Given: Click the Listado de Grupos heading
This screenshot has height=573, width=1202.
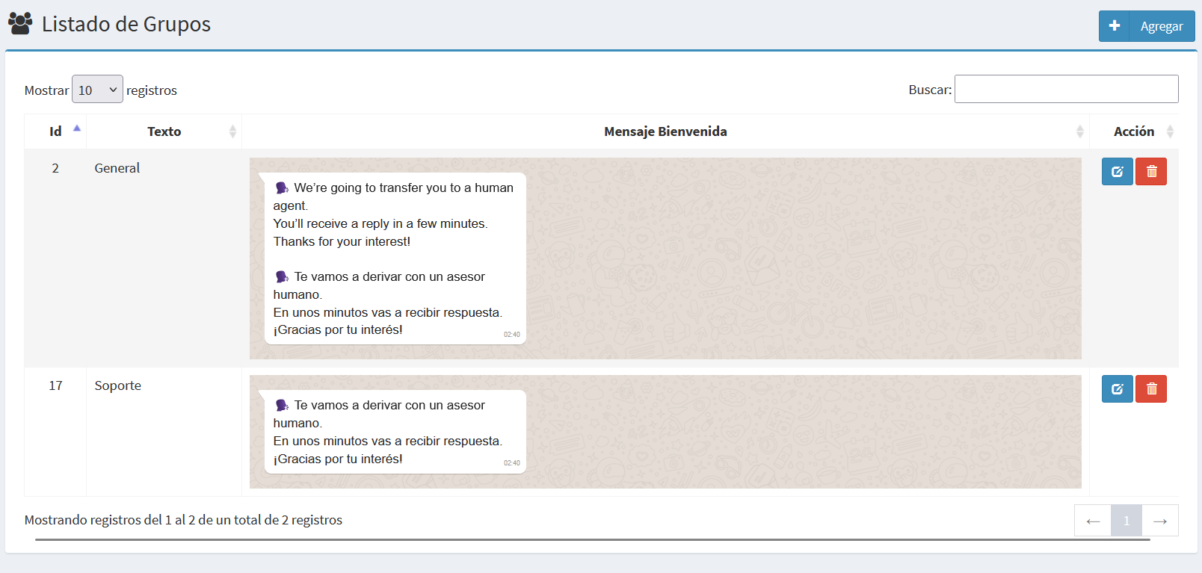Looking at the screenshot, I should (x=126, y=24).
